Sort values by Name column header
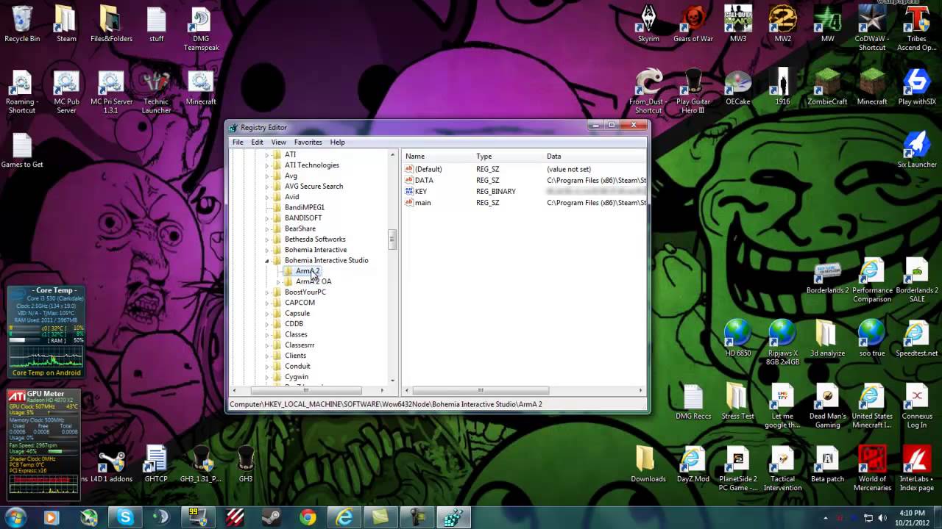942x529 pixels. 438,156
